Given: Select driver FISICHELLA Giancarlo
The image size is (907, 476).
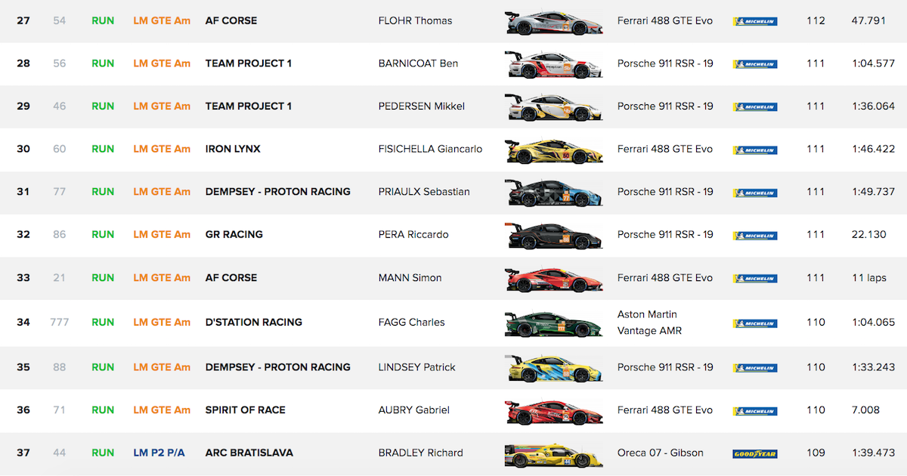Looking at the screenshot, I should point(430,149).
